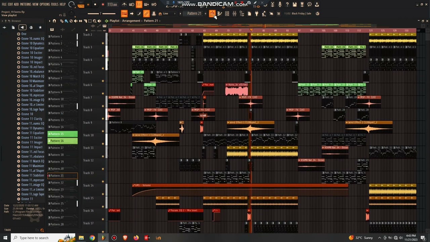This screenshot has width=430, height=242.
Task: Open the Browser options arrow
Action: 2,21
